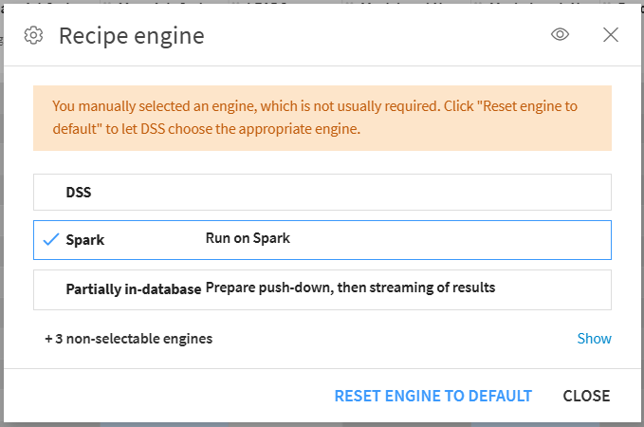Screen dimensions: 644x427
Task: Choose the bold Spark engine label
Action: click(x=85, y=240)
